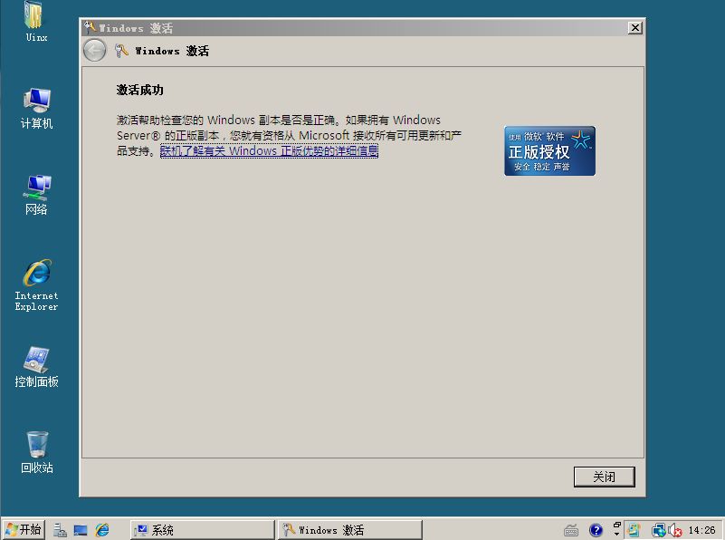Click the key icon beside Windows 激活 header
Viewport: 725px width, 540px height.
click(x=121, y=51)
